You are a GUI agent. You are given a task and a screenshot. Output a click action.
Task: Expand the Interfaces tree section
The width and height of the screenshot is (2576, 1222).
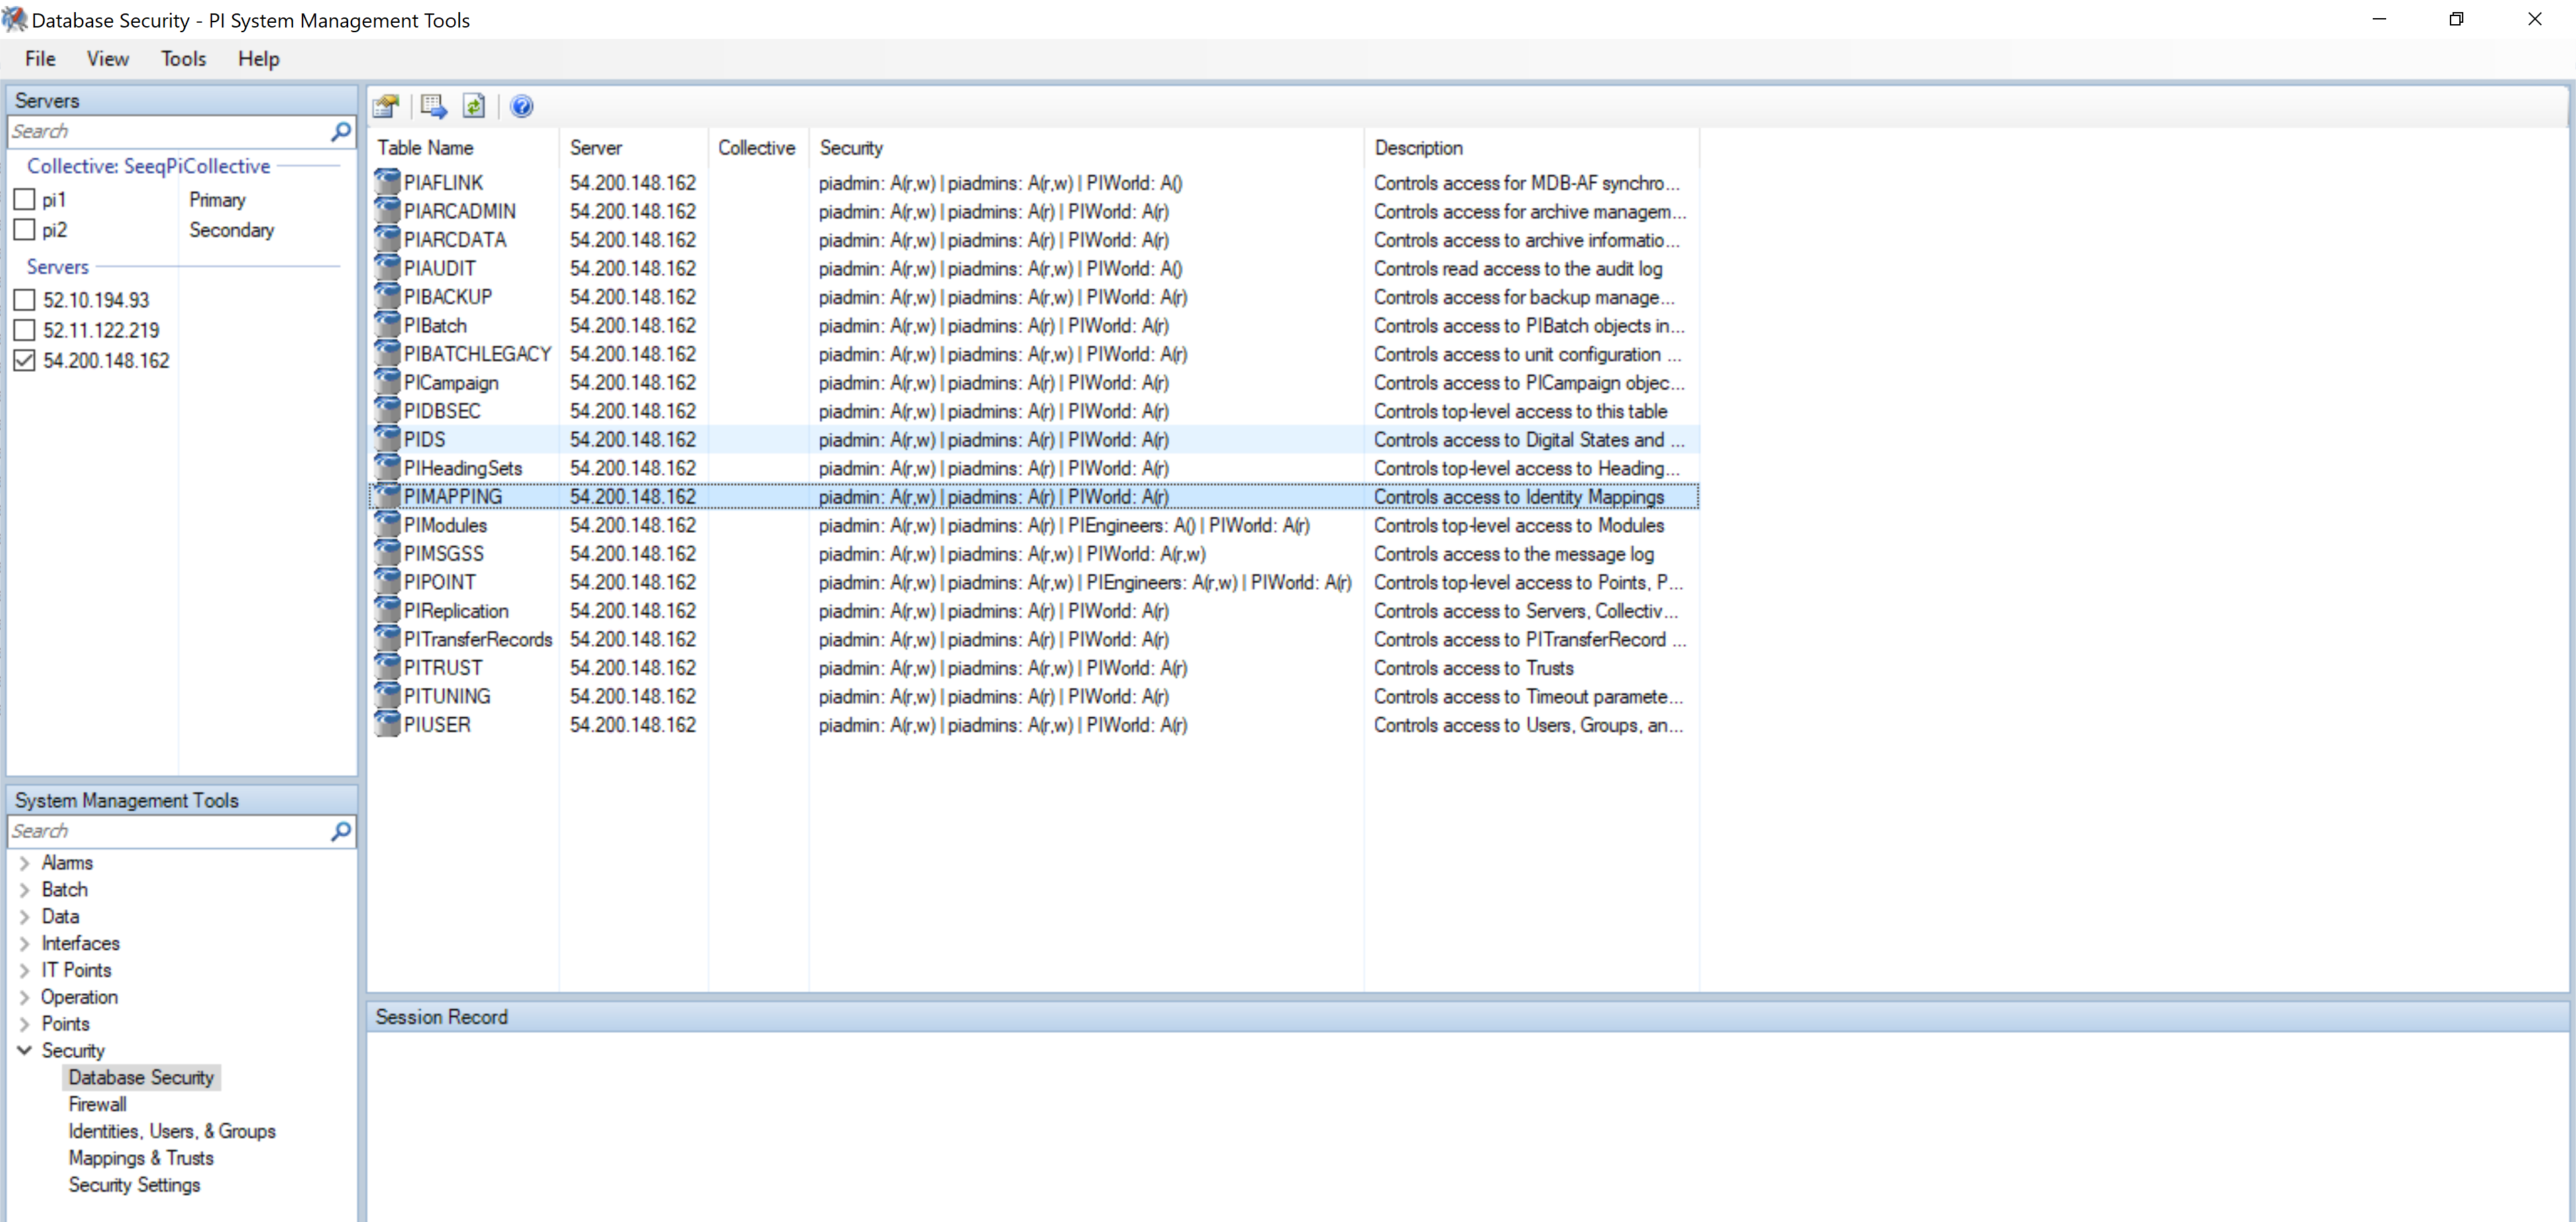(x=24, y=943)
